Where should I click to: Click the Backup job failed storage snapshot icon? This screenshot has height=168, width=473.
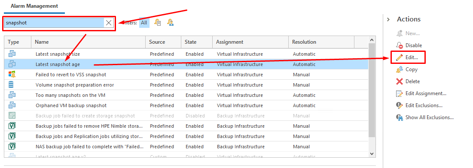click(x=12, y=115)
